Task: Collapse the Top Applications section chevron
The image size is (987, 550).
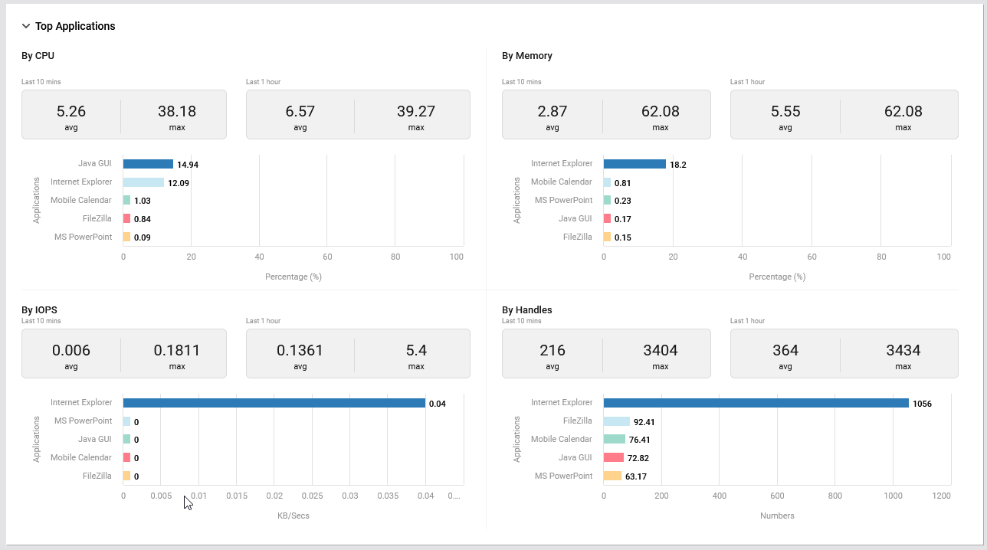Action: [26, 26]
